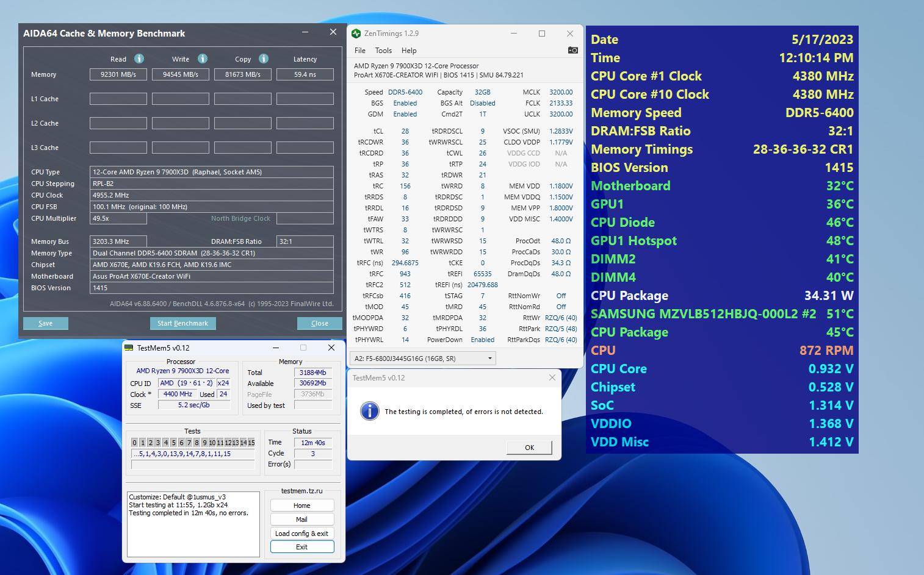Screen dimensions: 924x575
Task: Click Save in AIDA64 benchmark
Action: 46,323
